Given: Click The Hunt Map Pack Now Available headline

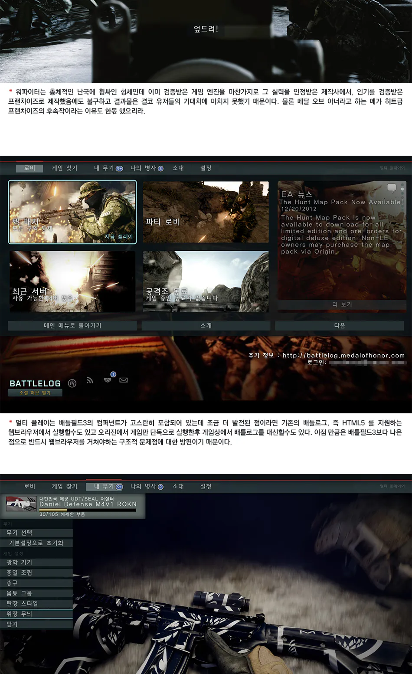Looking at the screenshot, I should 341,202.
